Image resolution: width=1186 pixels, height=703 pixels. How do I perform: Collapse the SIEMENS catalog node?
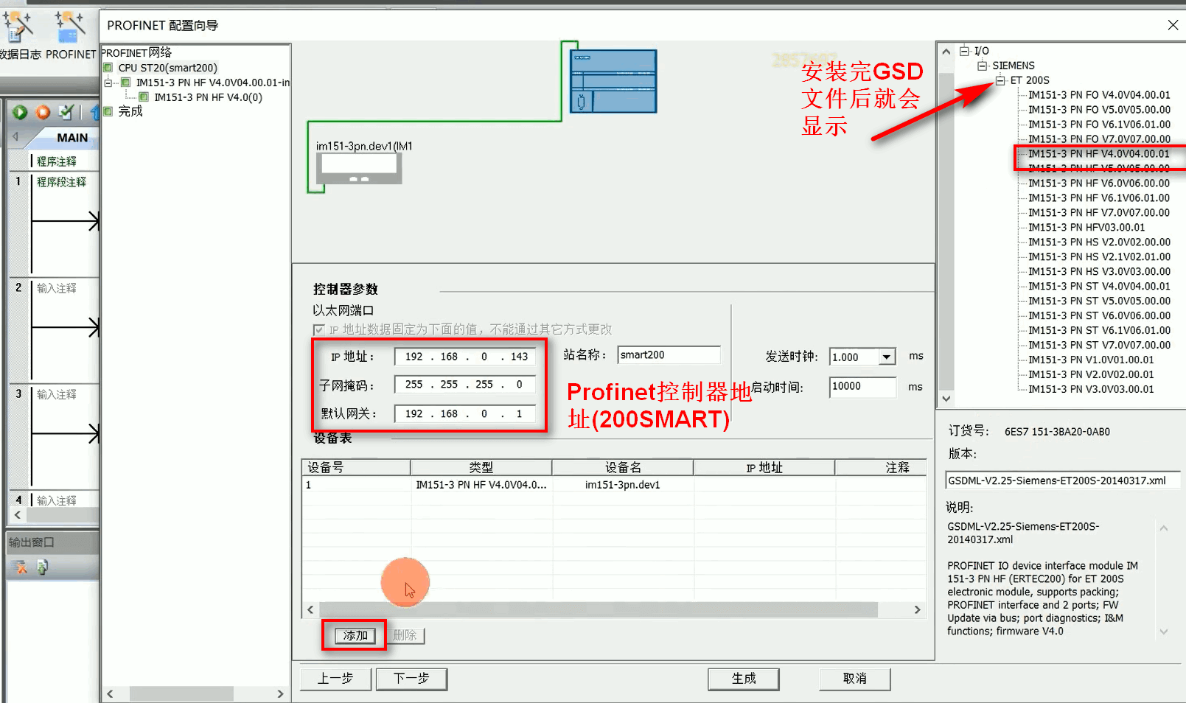(x=982, y=66)
